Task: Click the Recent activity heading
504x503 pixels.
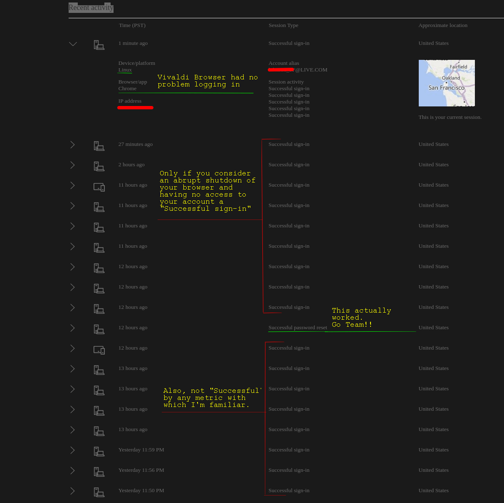Action: 91,7
